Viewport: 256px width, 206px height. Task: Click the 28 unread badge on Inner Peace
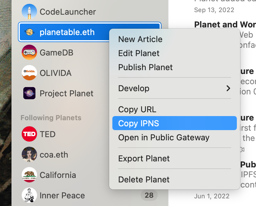point(149,195)
